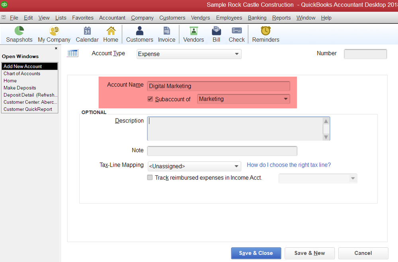Viewport: 398px width, 262px height.
Task: Select Add New Account in Open Windows
Action: (30, 66)
